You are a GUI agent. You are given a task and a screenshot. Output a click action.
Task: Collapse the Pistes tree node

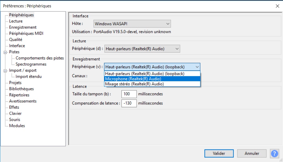point(5,52)
